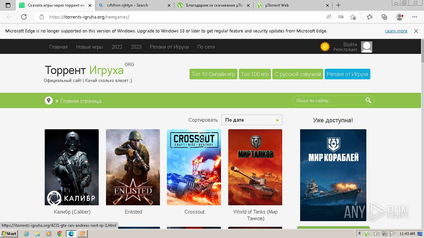
Task: Click the browser Refresh icon
Action: coord(24,17)
